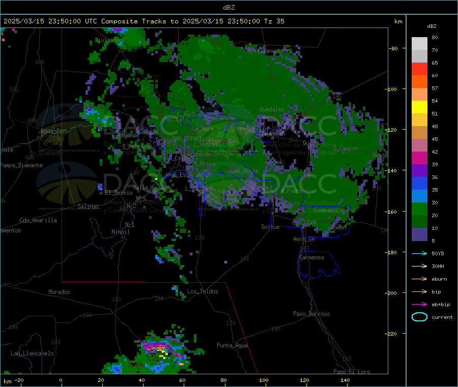Click the Valle_Grande place label
Image resolution: width=458 pixels, height=387 pixels.
[151, 188]
